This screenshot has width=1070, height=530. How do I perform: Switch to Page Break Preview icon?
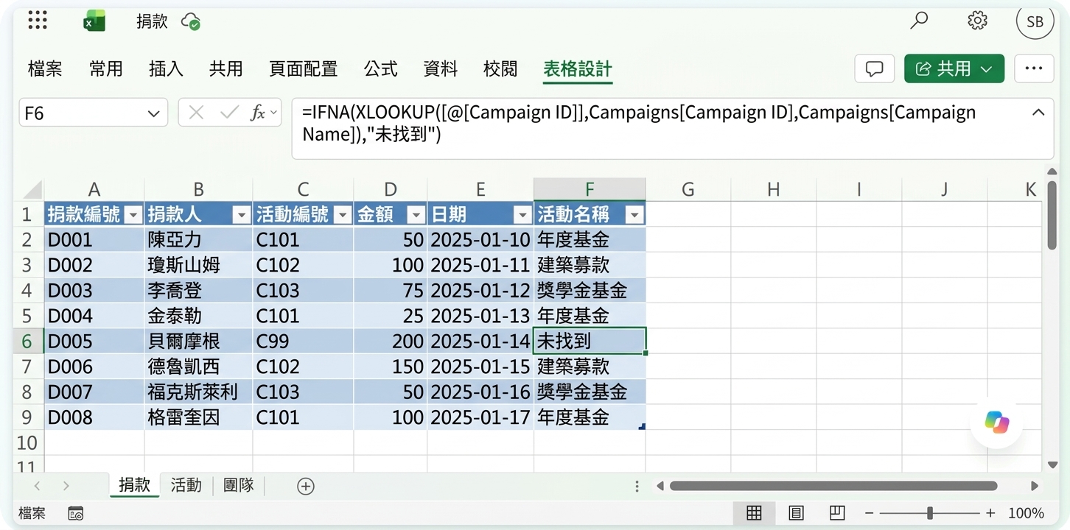(x=837, y=513)
